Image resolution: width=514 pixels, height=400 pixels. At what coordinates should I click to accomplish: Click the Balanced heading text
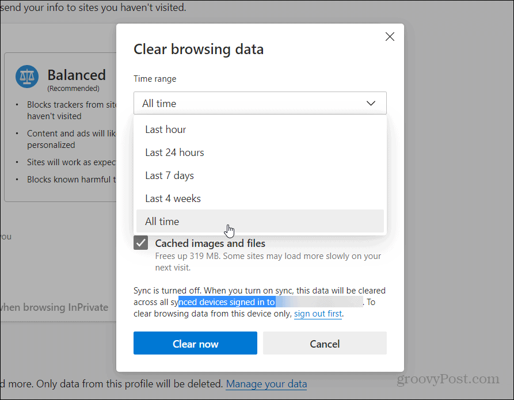[x=77, y=75]
